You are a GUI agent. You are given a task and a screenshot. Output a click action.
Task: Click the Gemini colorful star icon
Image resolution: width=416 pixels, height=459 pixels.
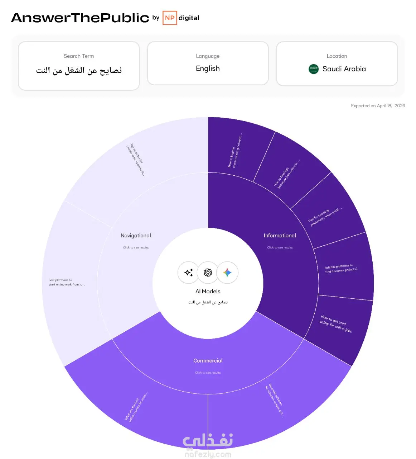click(x=227, y=273)
